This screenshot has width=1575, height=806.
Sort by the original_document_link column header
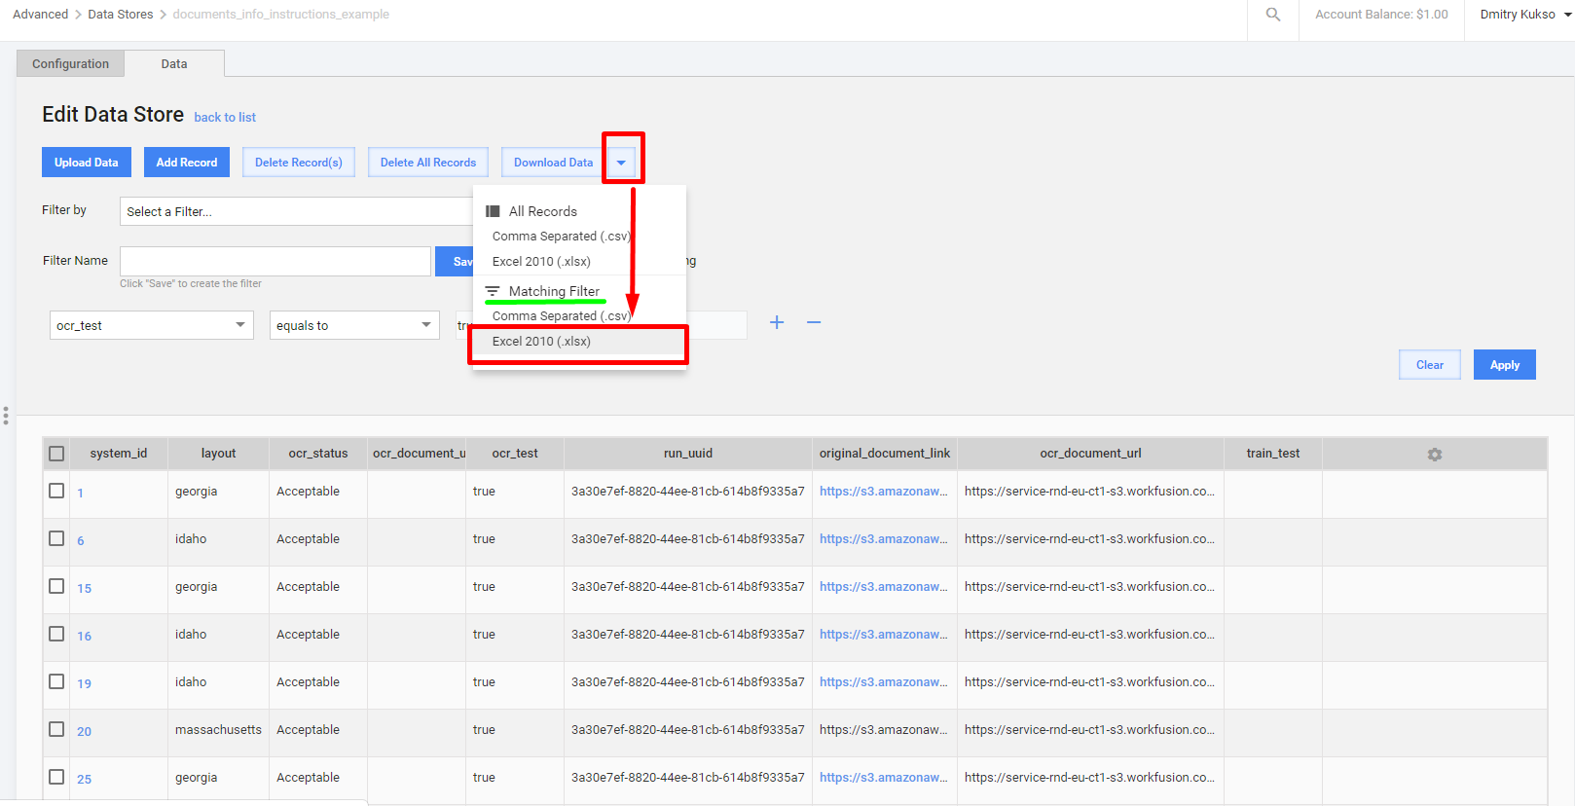pos(884,454)
